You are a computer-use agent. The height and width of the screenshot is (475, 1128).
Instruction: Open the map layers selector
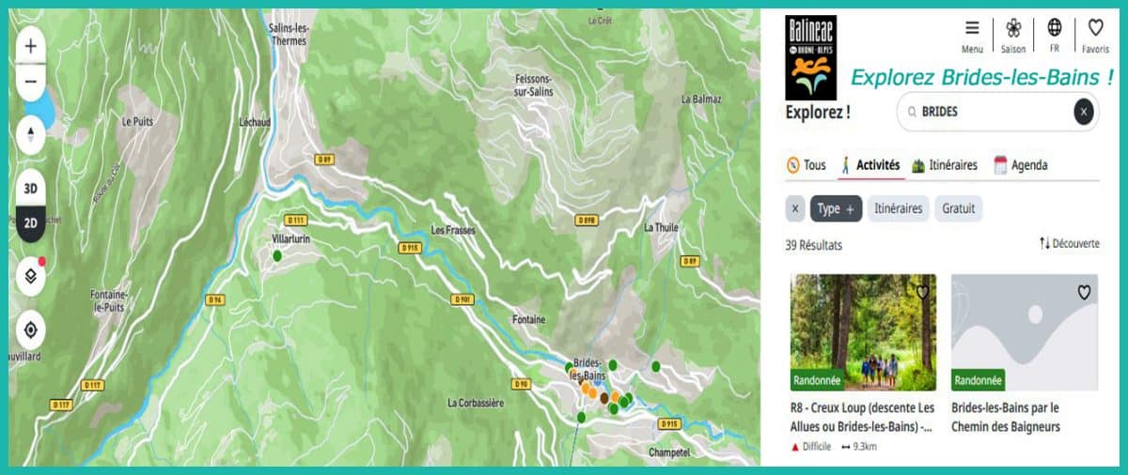(x=30, y=275)
